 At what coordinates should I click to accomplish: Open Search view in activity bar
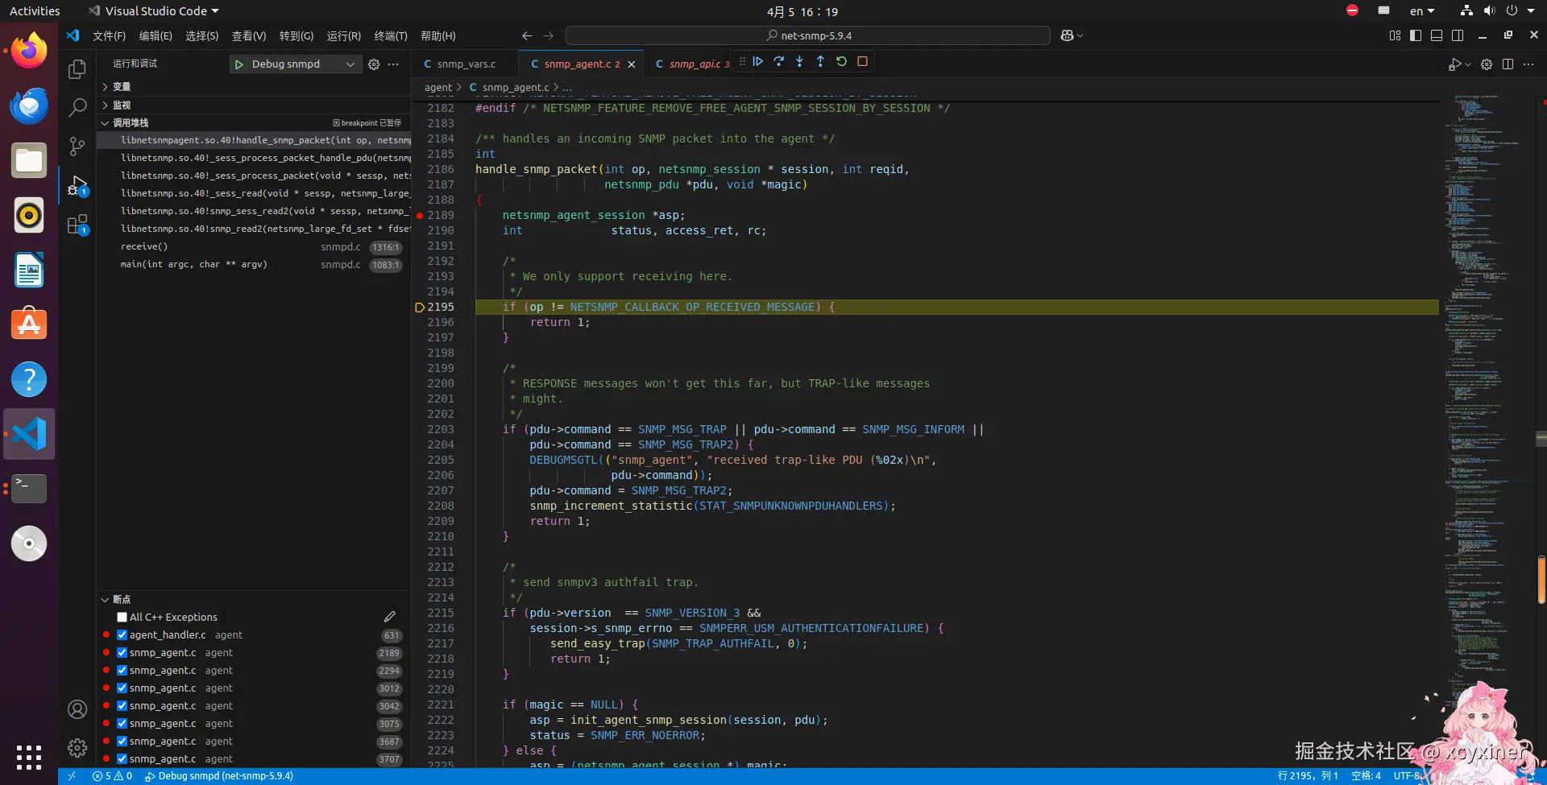[x=77, y=107]
